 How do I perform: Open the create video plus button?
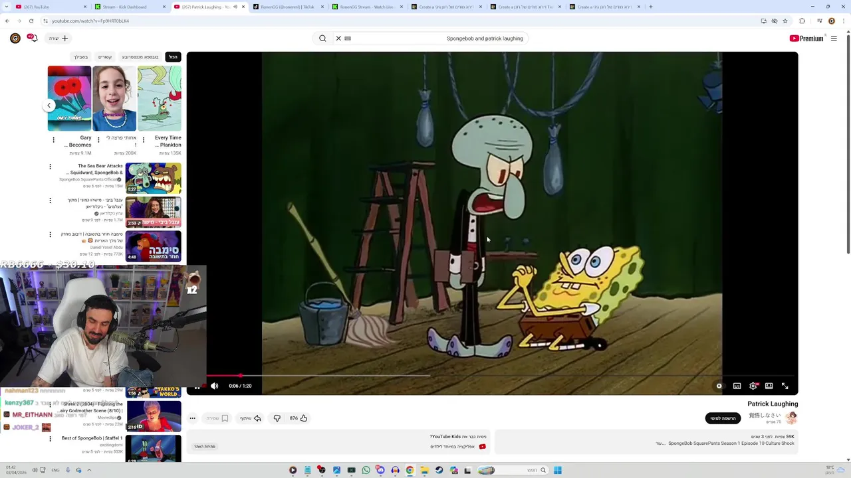(59, 39)
